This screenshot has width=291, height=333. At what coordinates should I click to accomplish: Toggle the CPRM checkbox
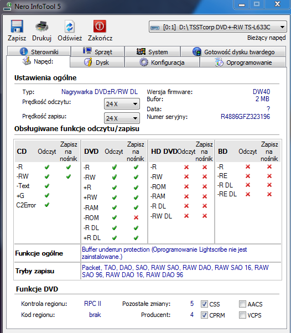pos(204,315)
